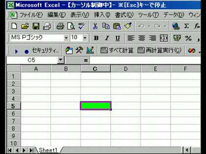Center align text icon
The width and height of the screenshot is (206, 154).
coord(142,38)
